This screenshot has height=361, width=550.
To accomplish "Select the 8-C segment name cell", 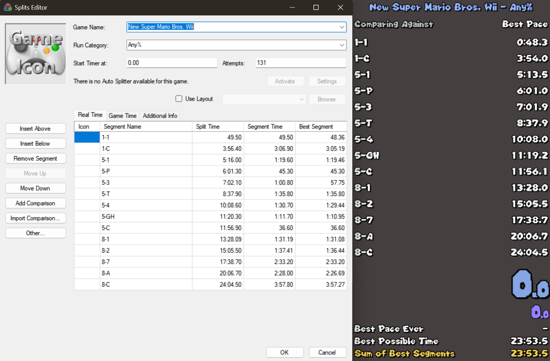I will click(146, 284).
